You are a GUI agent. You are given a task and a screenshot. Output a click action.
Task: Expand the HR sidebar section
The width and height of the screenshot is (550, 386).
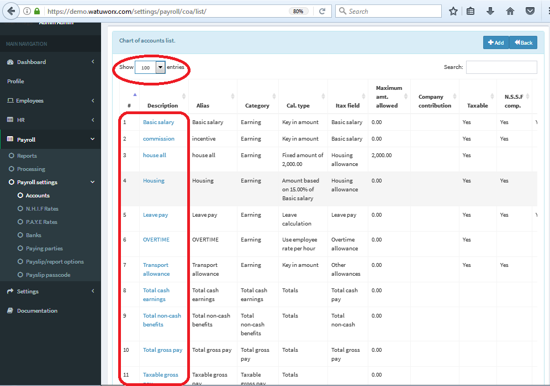20,120
